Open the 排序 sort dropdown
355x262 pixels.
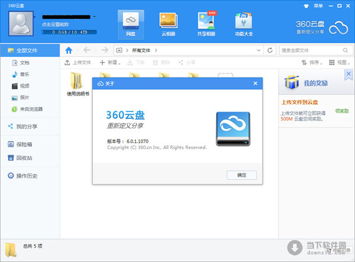pyautogui.click(x=312, y=62)
